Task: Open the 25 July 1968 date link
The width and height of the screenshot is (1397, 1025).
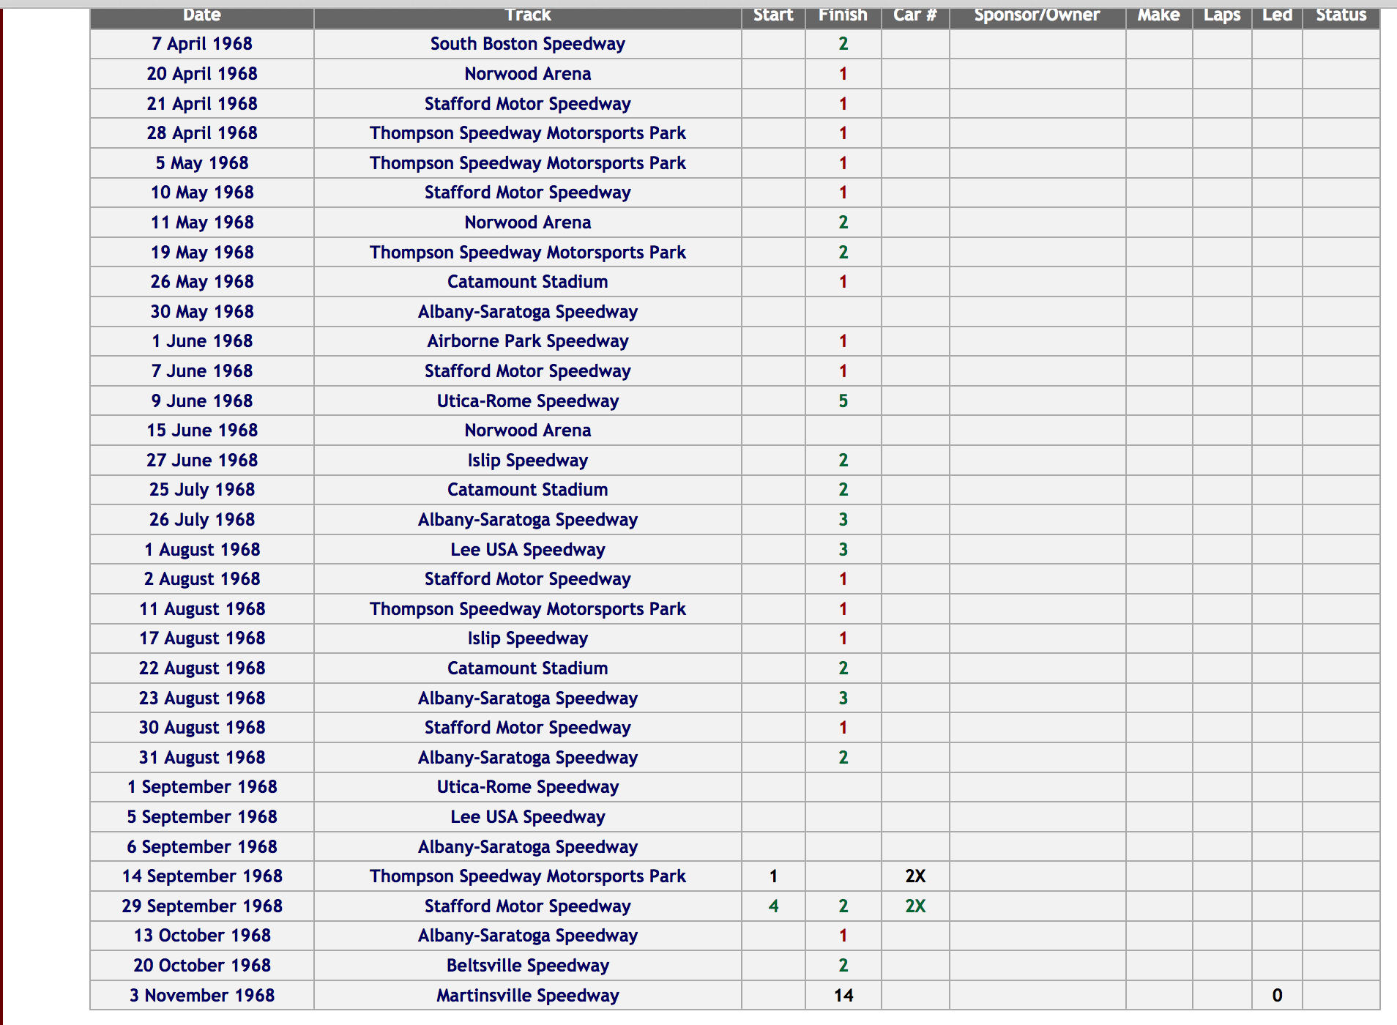Action: click(202, 490)
